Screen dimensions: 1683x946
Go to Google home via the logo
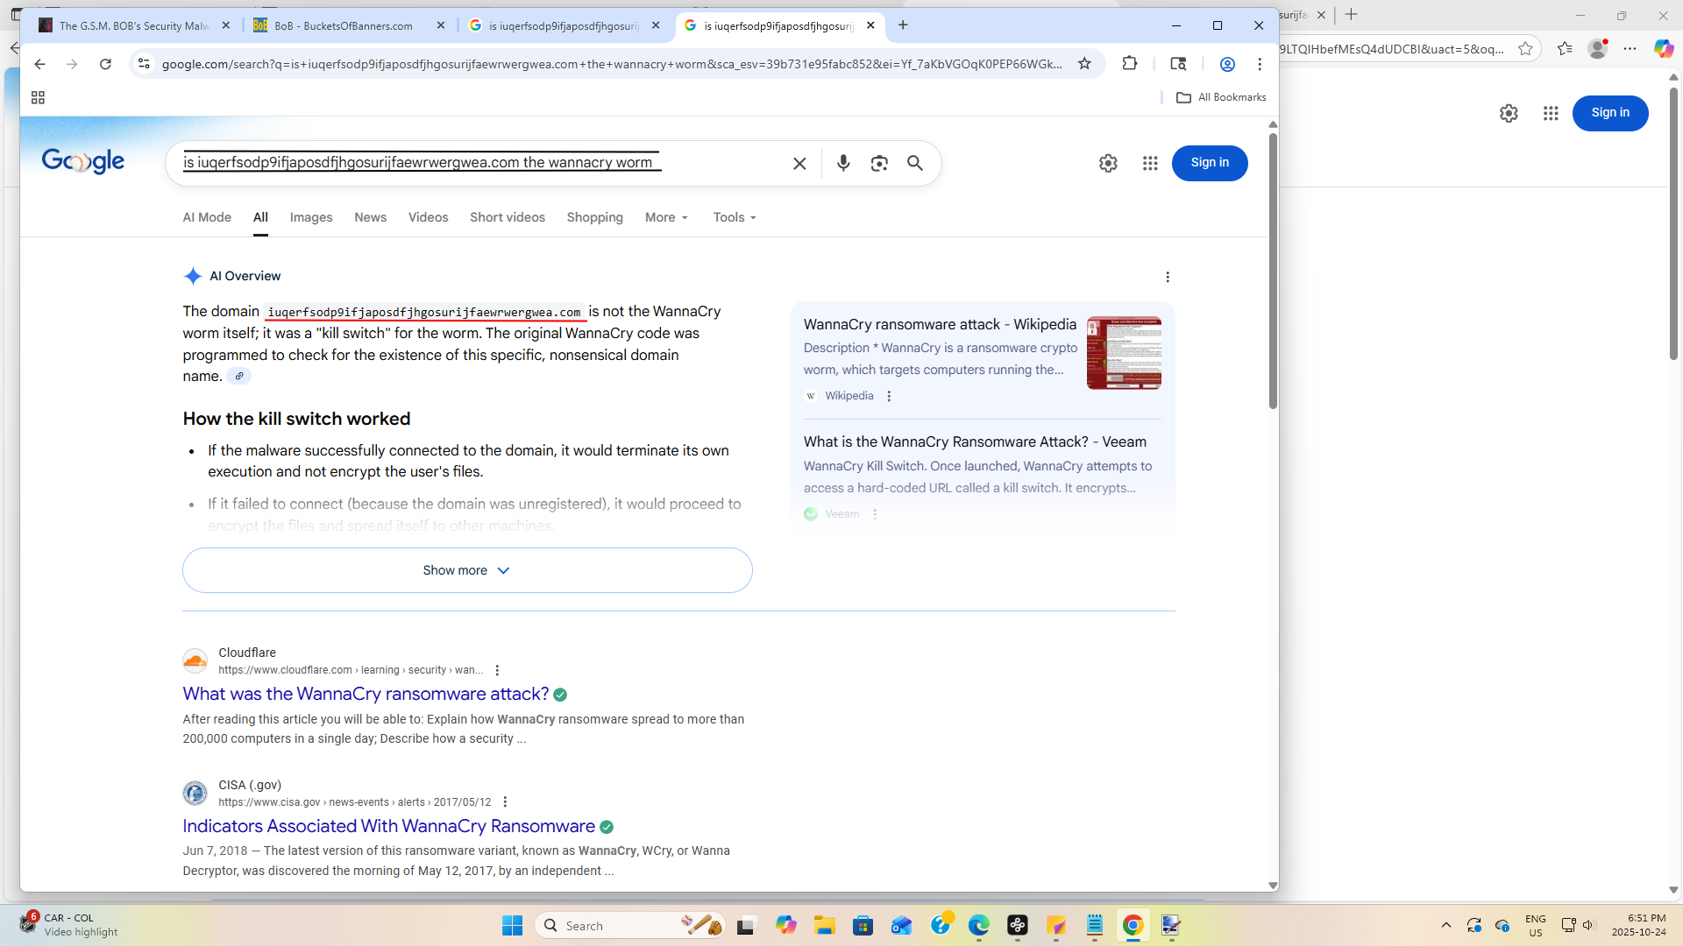[x=83, y=161]
